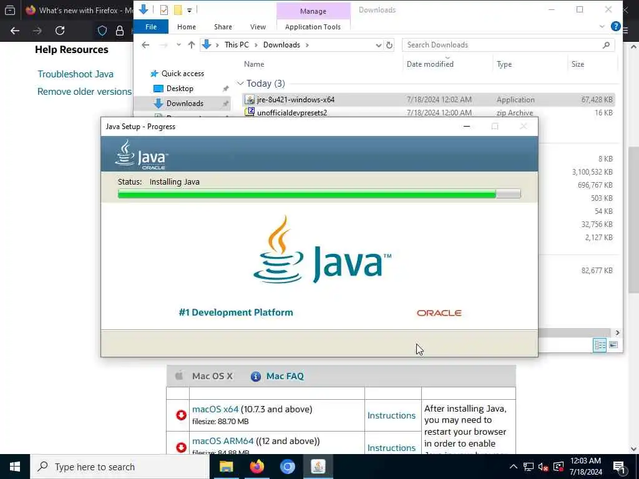Select Desktop in the navigation pane

(x=180, y=89)
